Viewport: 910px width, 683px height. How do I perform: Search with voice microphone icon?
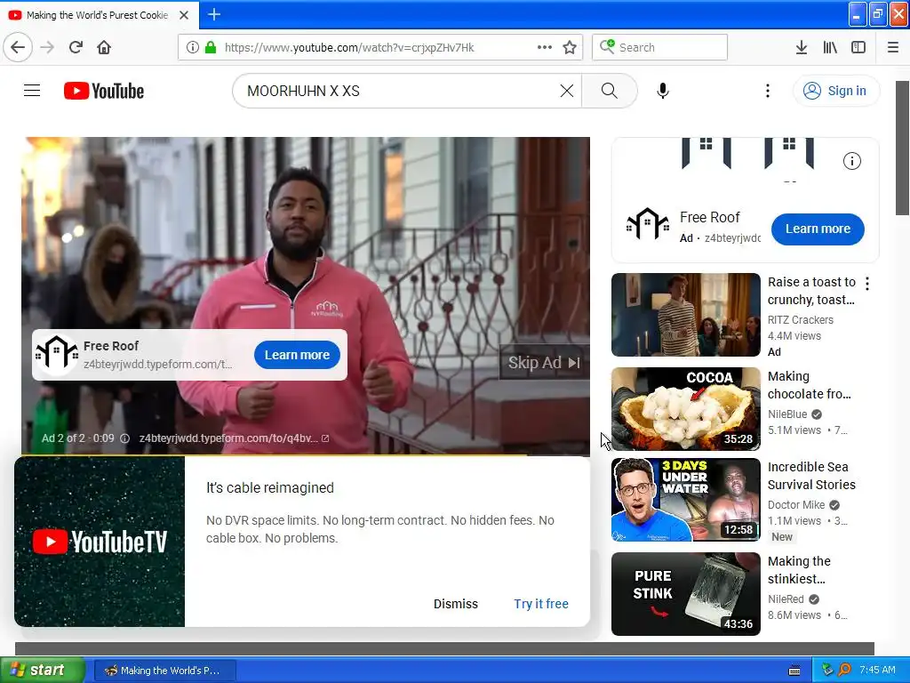pos(663,91)
